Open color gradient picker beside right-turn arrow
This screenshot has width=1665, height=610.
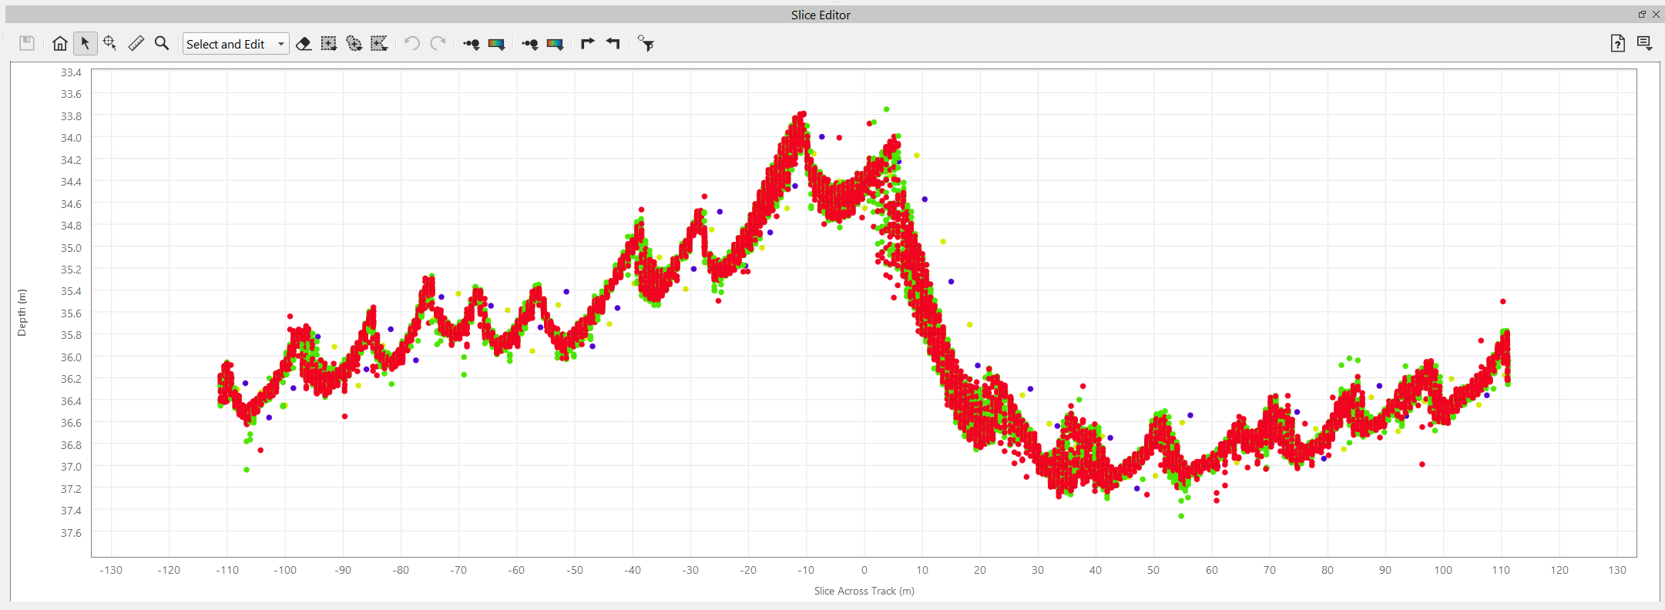[555, 44]
